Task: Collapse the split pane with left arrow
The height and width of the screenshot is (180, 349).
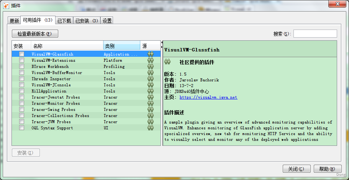Action: [x=162, y=42]
